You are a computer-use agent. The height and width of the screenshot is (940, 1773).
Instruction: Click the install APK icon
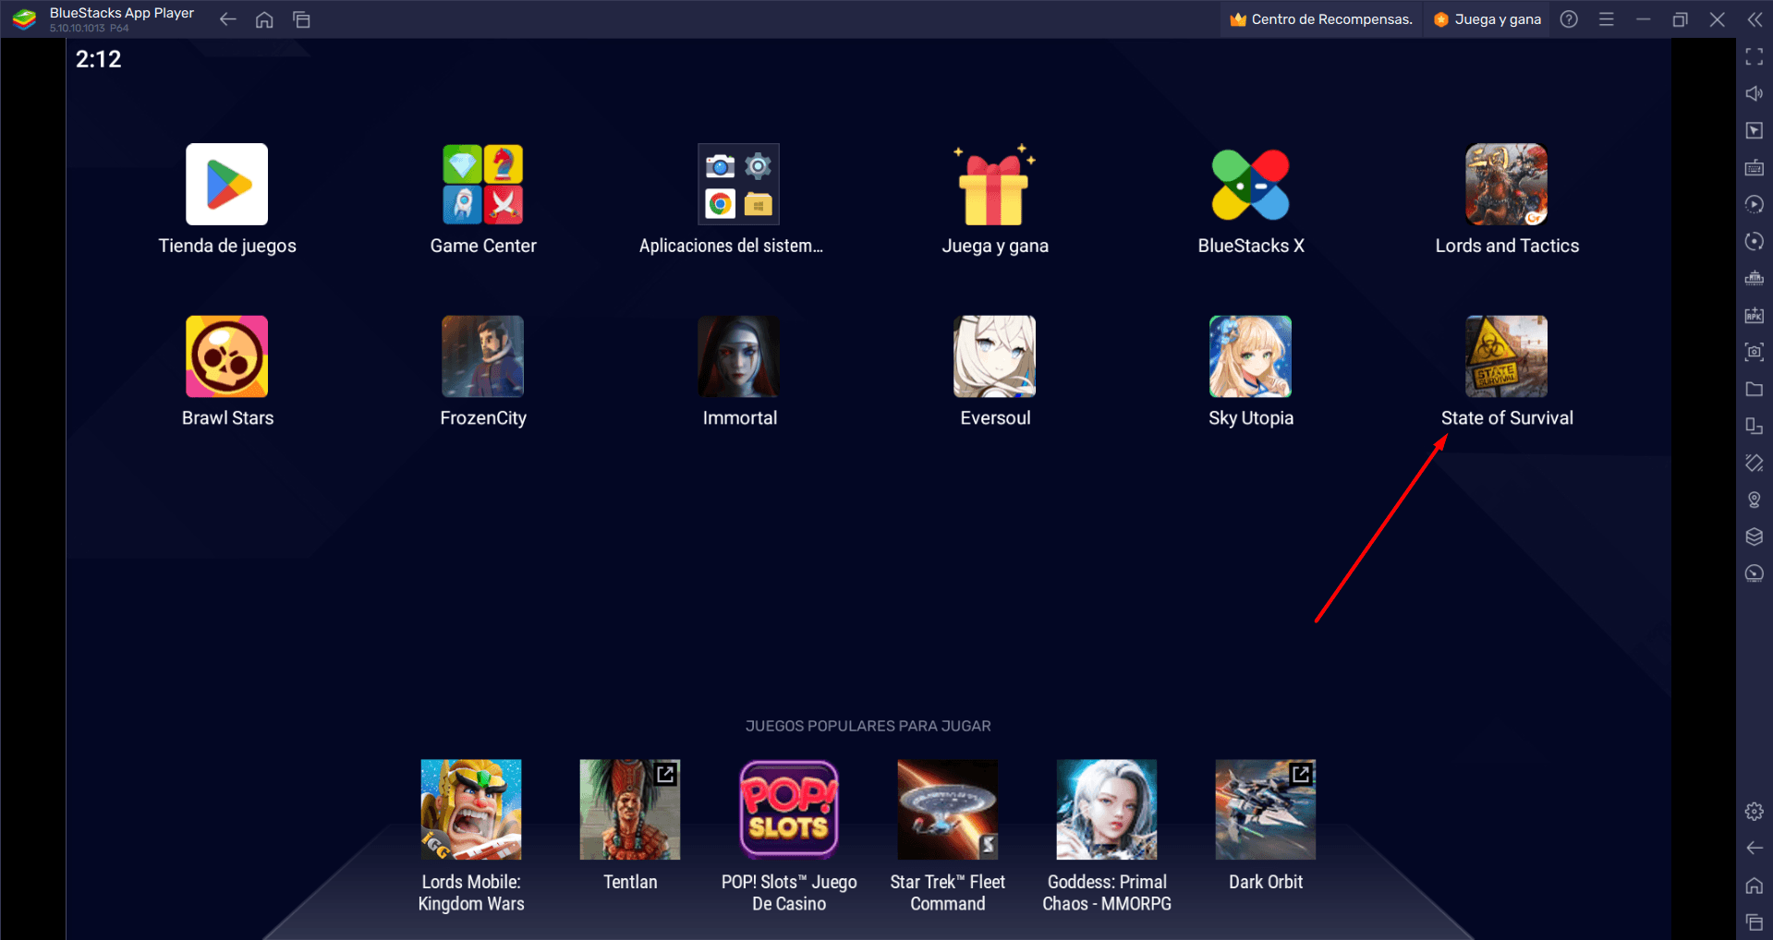(1755, 316)
